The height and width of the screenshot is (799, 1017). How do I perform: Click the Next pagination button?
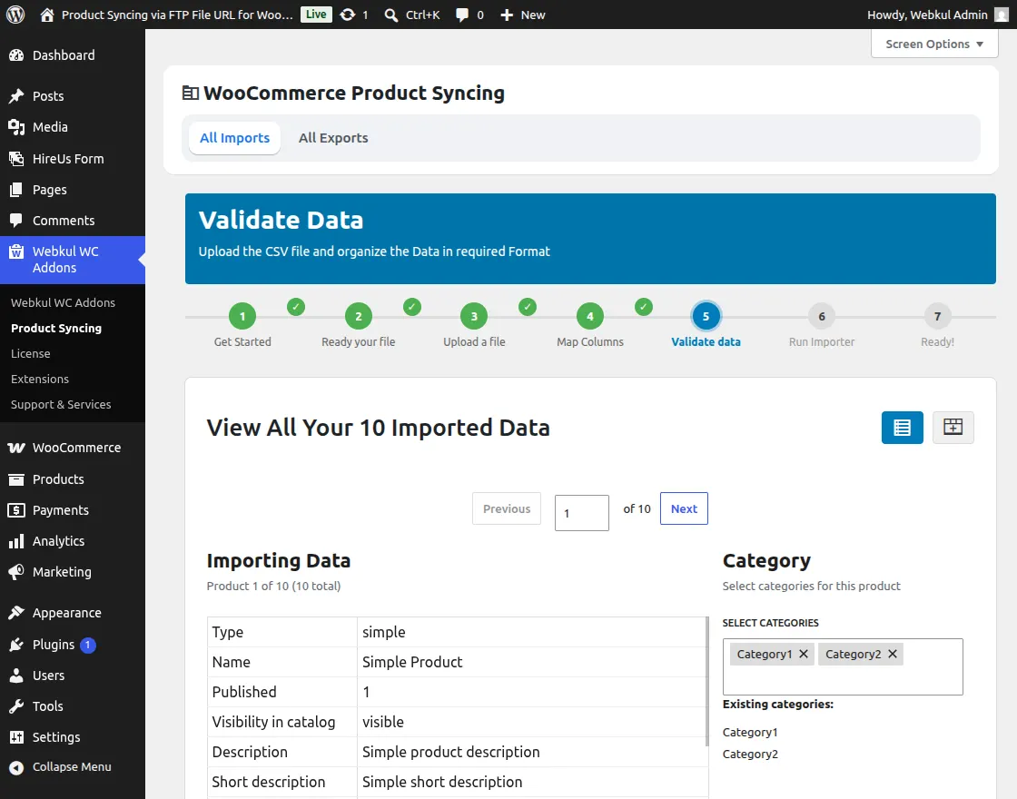685,508
